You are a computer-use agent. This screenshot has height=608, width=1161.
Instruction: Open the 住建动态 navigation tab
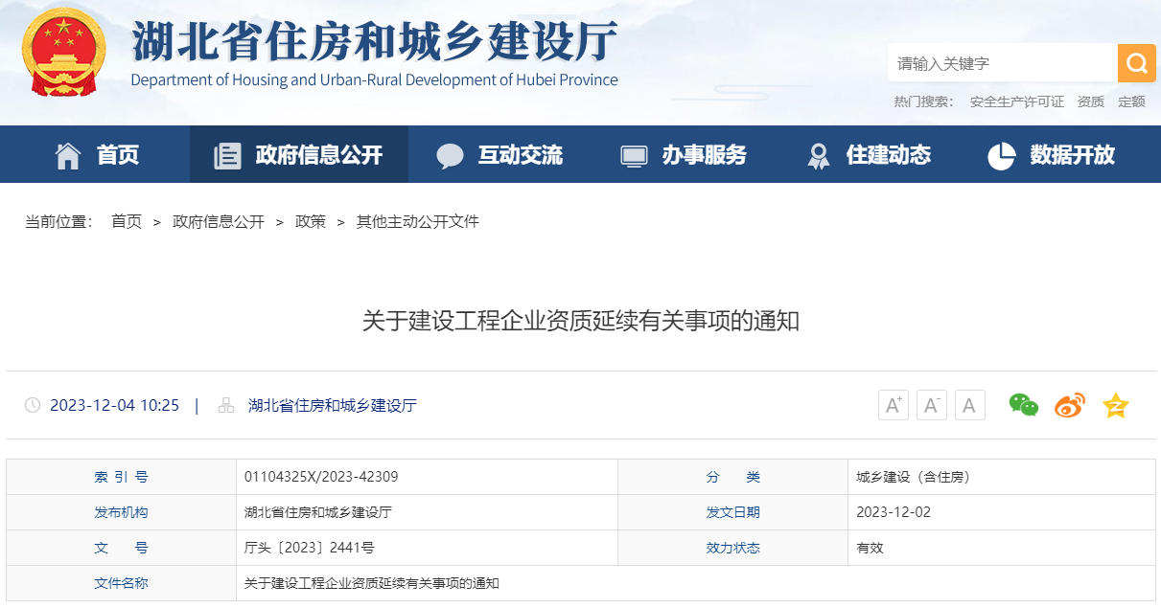[x=868, y=154]
